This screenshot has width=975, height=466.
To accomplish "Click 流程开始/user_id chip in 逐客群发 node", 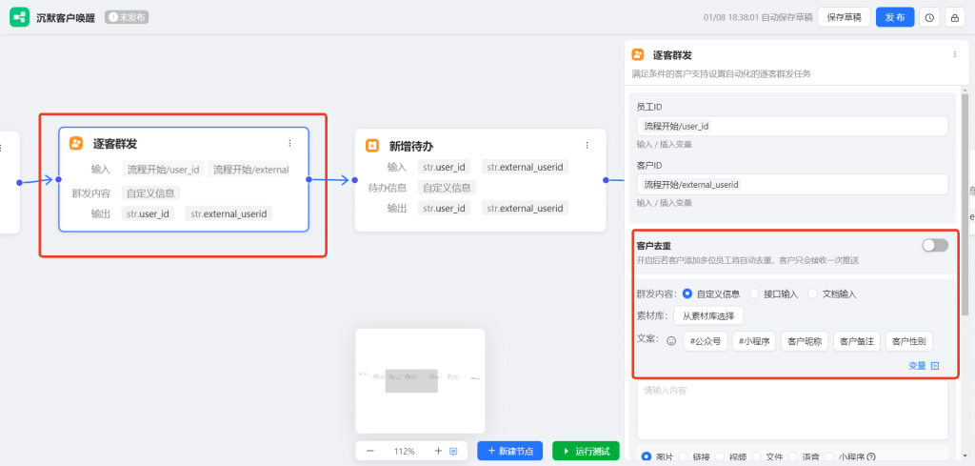I will (x=163, y=170).
